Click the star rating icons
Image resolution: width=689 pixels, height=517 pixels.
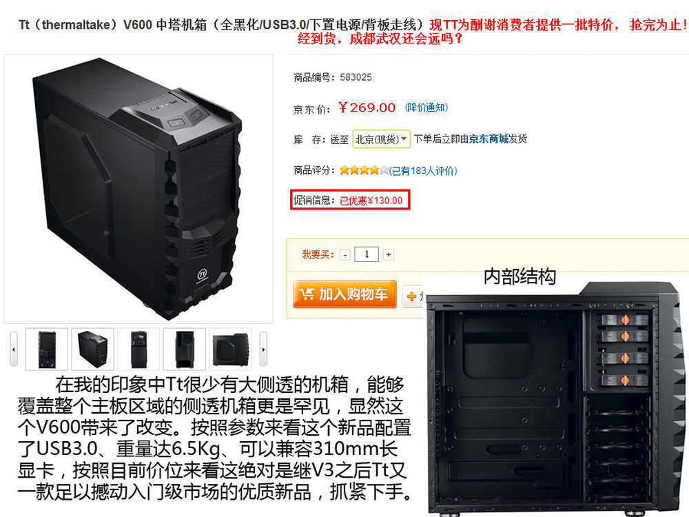point(364,170)
